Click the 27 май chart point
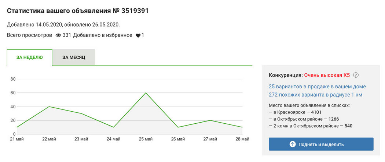Screen dimensions: 385x162 click(210, 120)
